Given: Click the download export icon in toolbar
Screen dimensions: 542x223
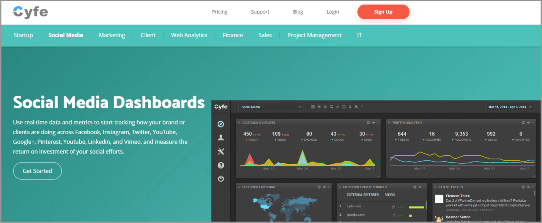Looking at the screenshot, I should pos(350,107).
